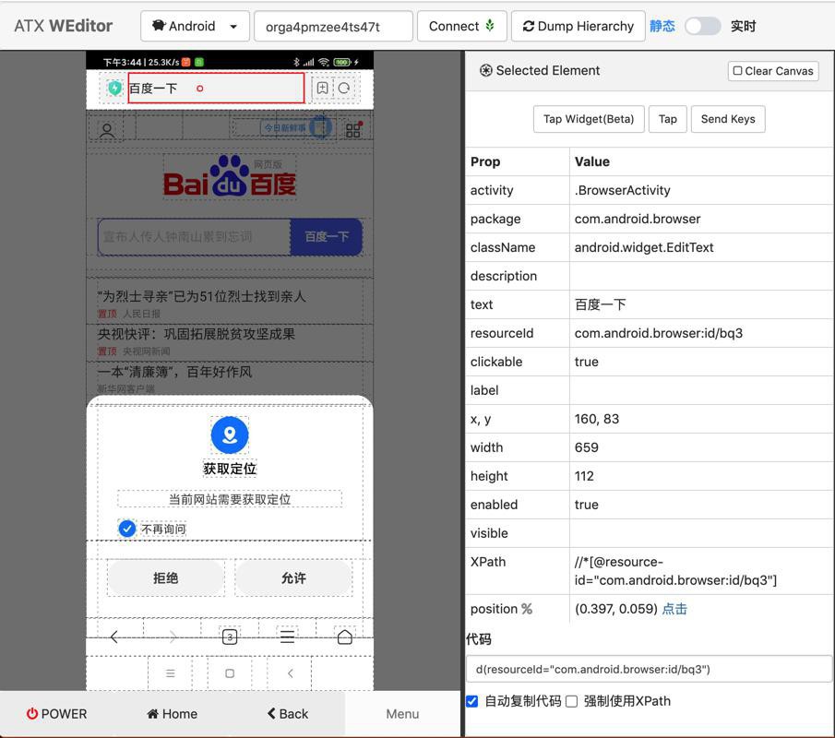835x738 pixels.
Task: Click the blue location pin icon
Action: click(230, 434)
